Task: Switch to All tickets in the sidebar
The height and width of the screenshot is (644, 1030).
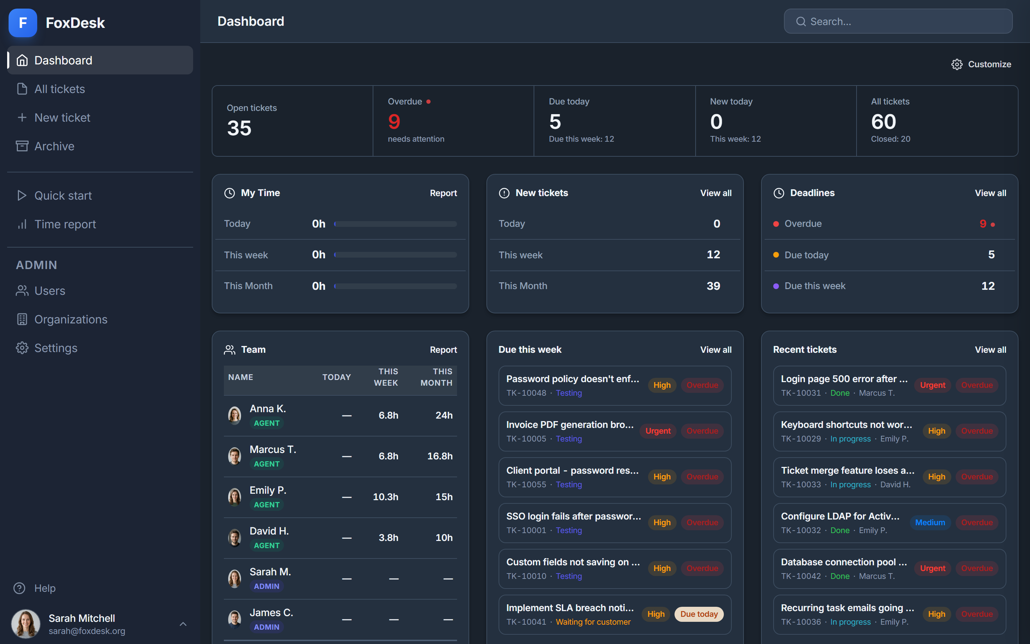Action: (59, 89)
